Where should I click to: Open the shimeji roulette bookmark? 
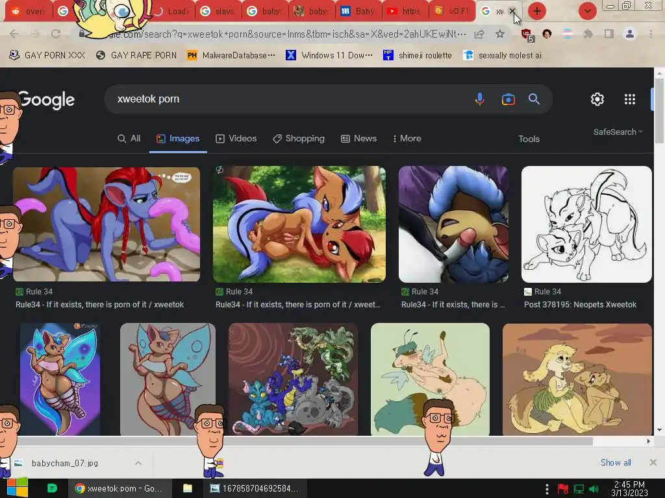click(x=418, y=55)
